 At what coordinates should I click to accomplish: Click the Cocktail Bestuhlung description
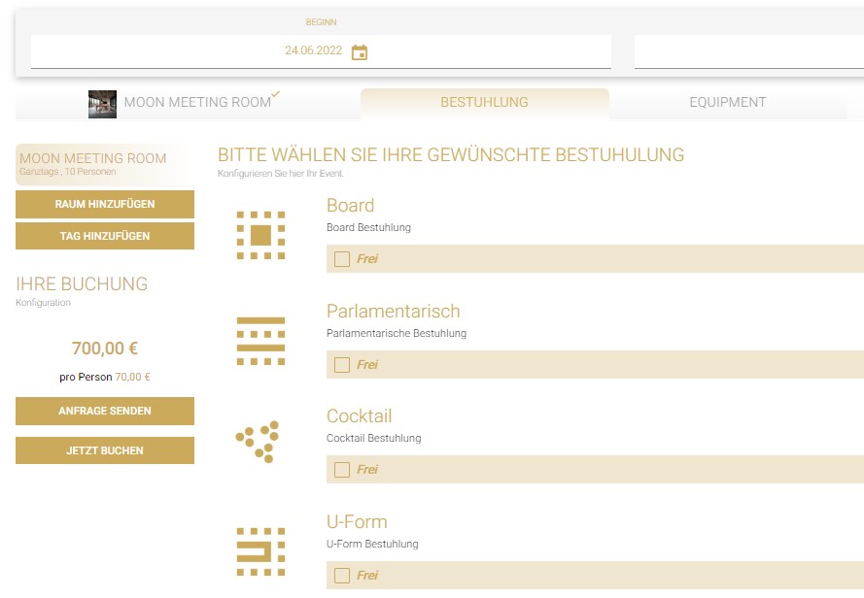coord(373,439)
